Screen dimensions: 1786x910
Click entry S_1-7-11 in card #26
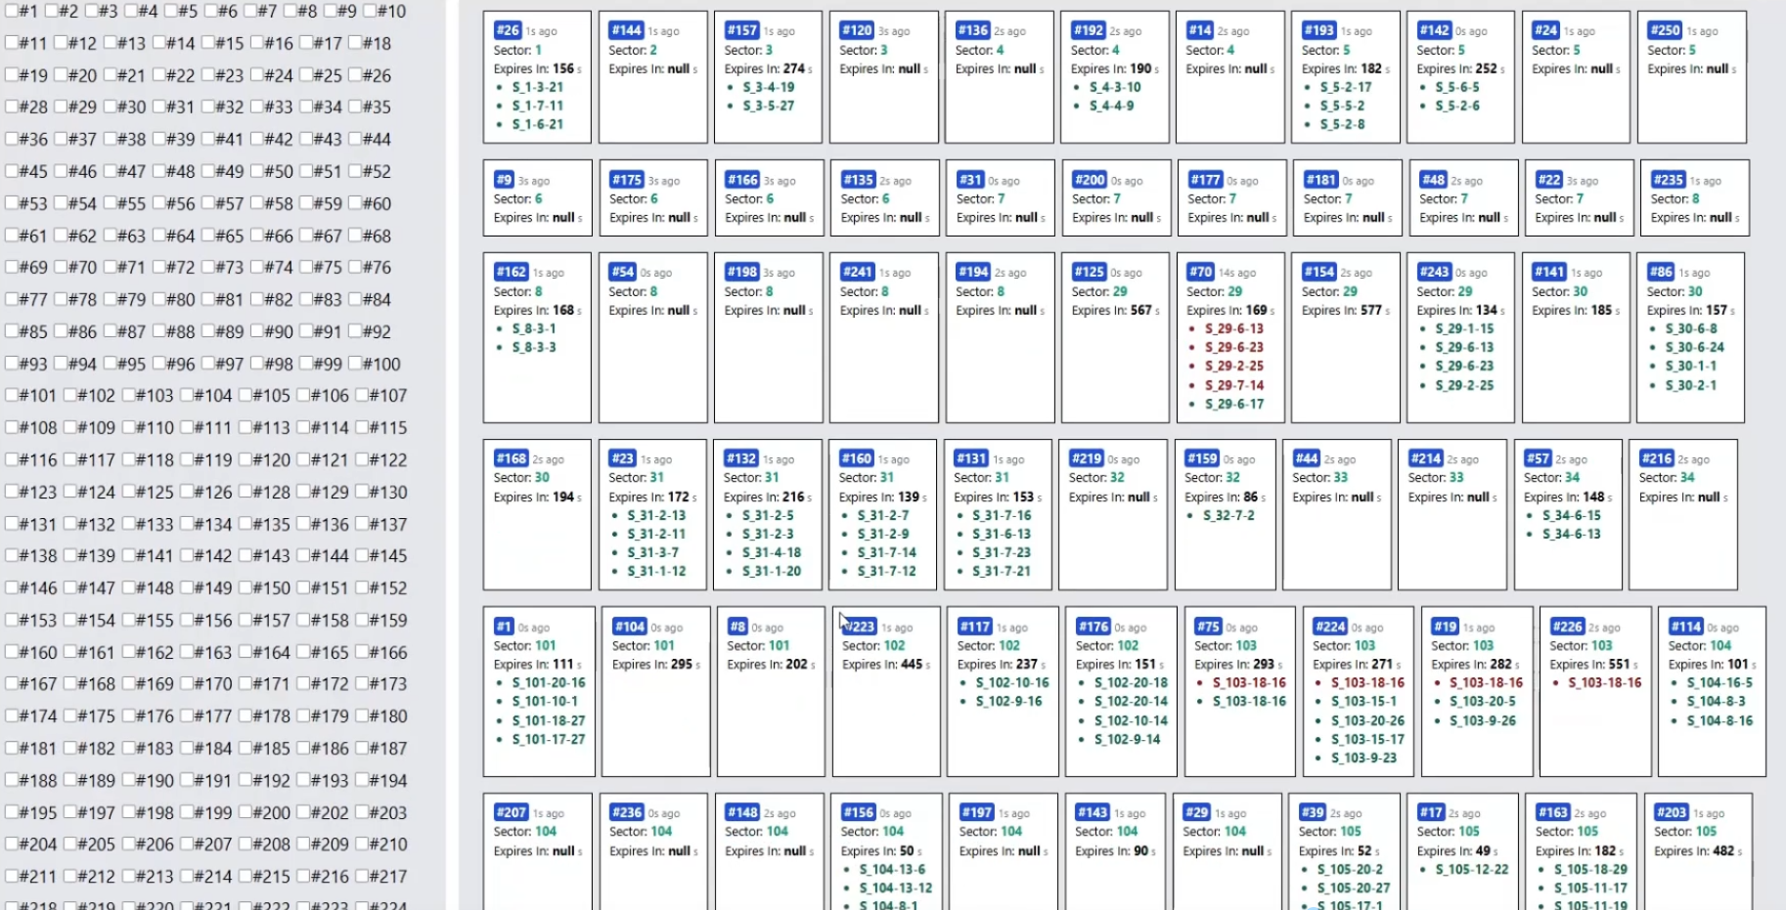click(537, 106)
